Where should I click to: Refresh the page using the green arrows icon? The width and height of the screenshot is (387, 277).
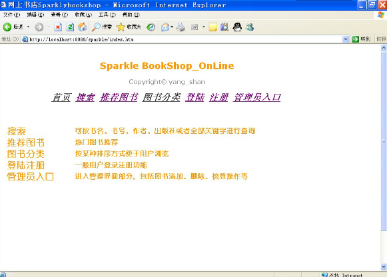[x=71, y=27]
